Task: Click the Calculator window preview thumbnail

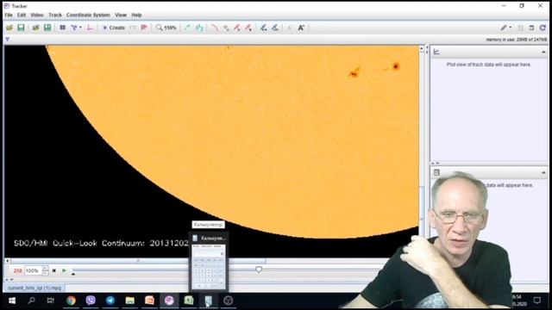Action: (x=209, y=267)
